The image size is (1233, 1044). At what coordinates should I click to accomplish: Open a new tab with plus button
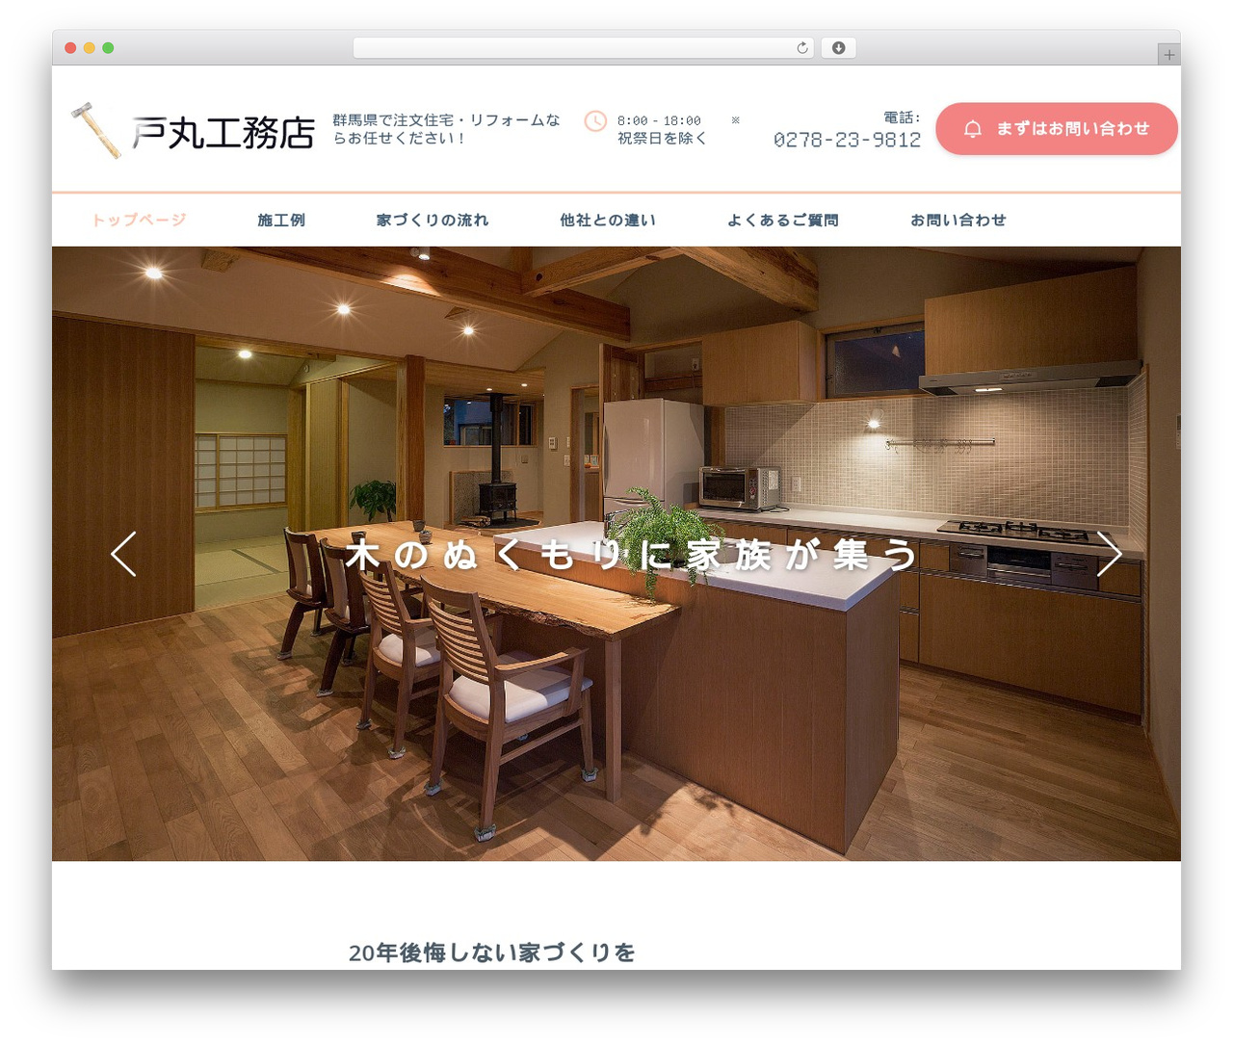pos(1169,55)
